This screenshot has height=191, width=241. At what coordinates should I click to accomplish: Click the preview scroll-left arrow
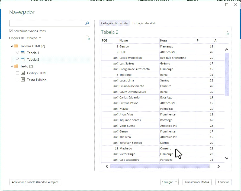[x=107, y=166]
